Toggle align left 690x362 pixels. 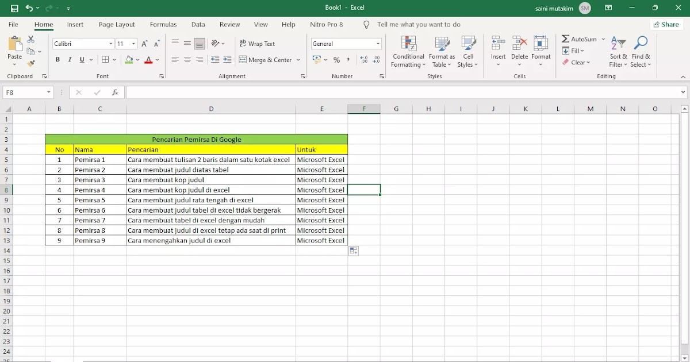(x=175, y=60)
